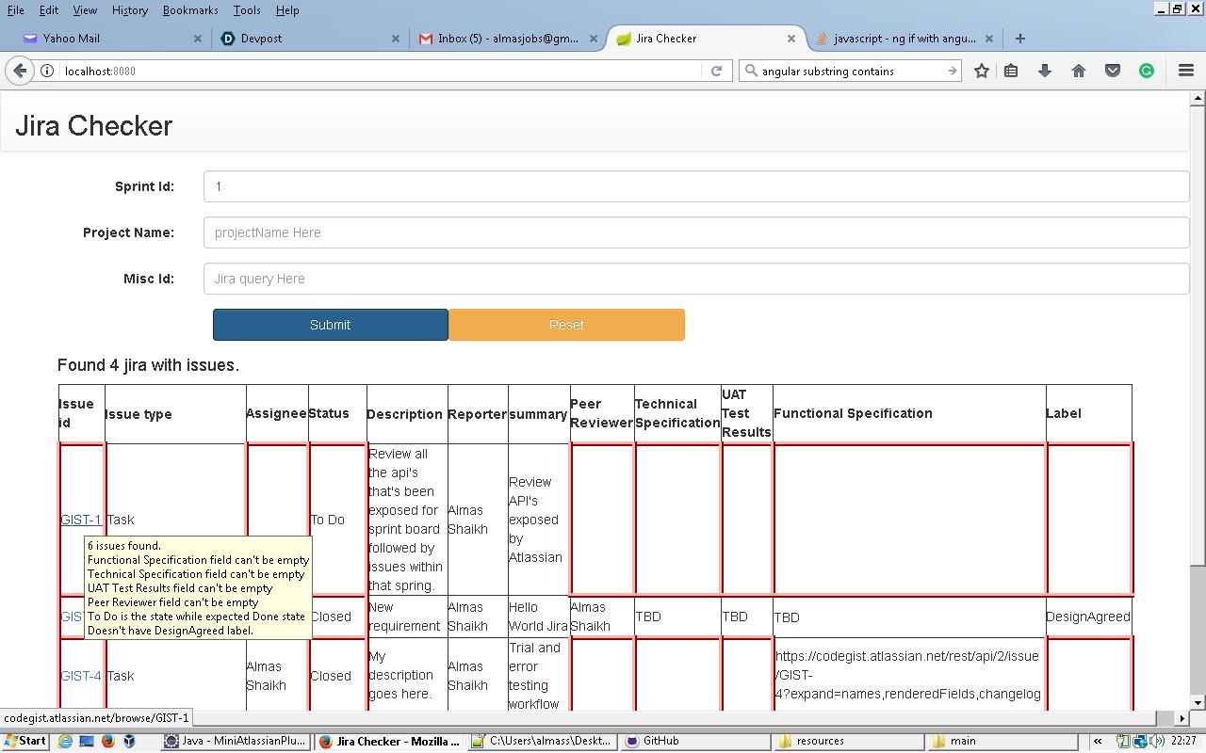Open the Bookmarks menu
This screenshot has height=753, width=1206.
pos(190,9)
